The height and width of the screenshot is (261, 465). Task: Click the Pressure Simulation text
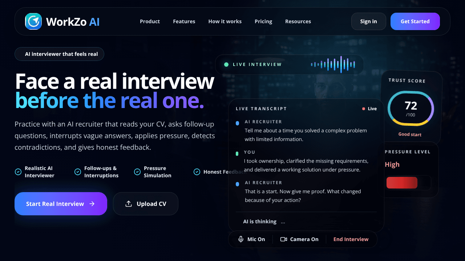click(158, 172)
